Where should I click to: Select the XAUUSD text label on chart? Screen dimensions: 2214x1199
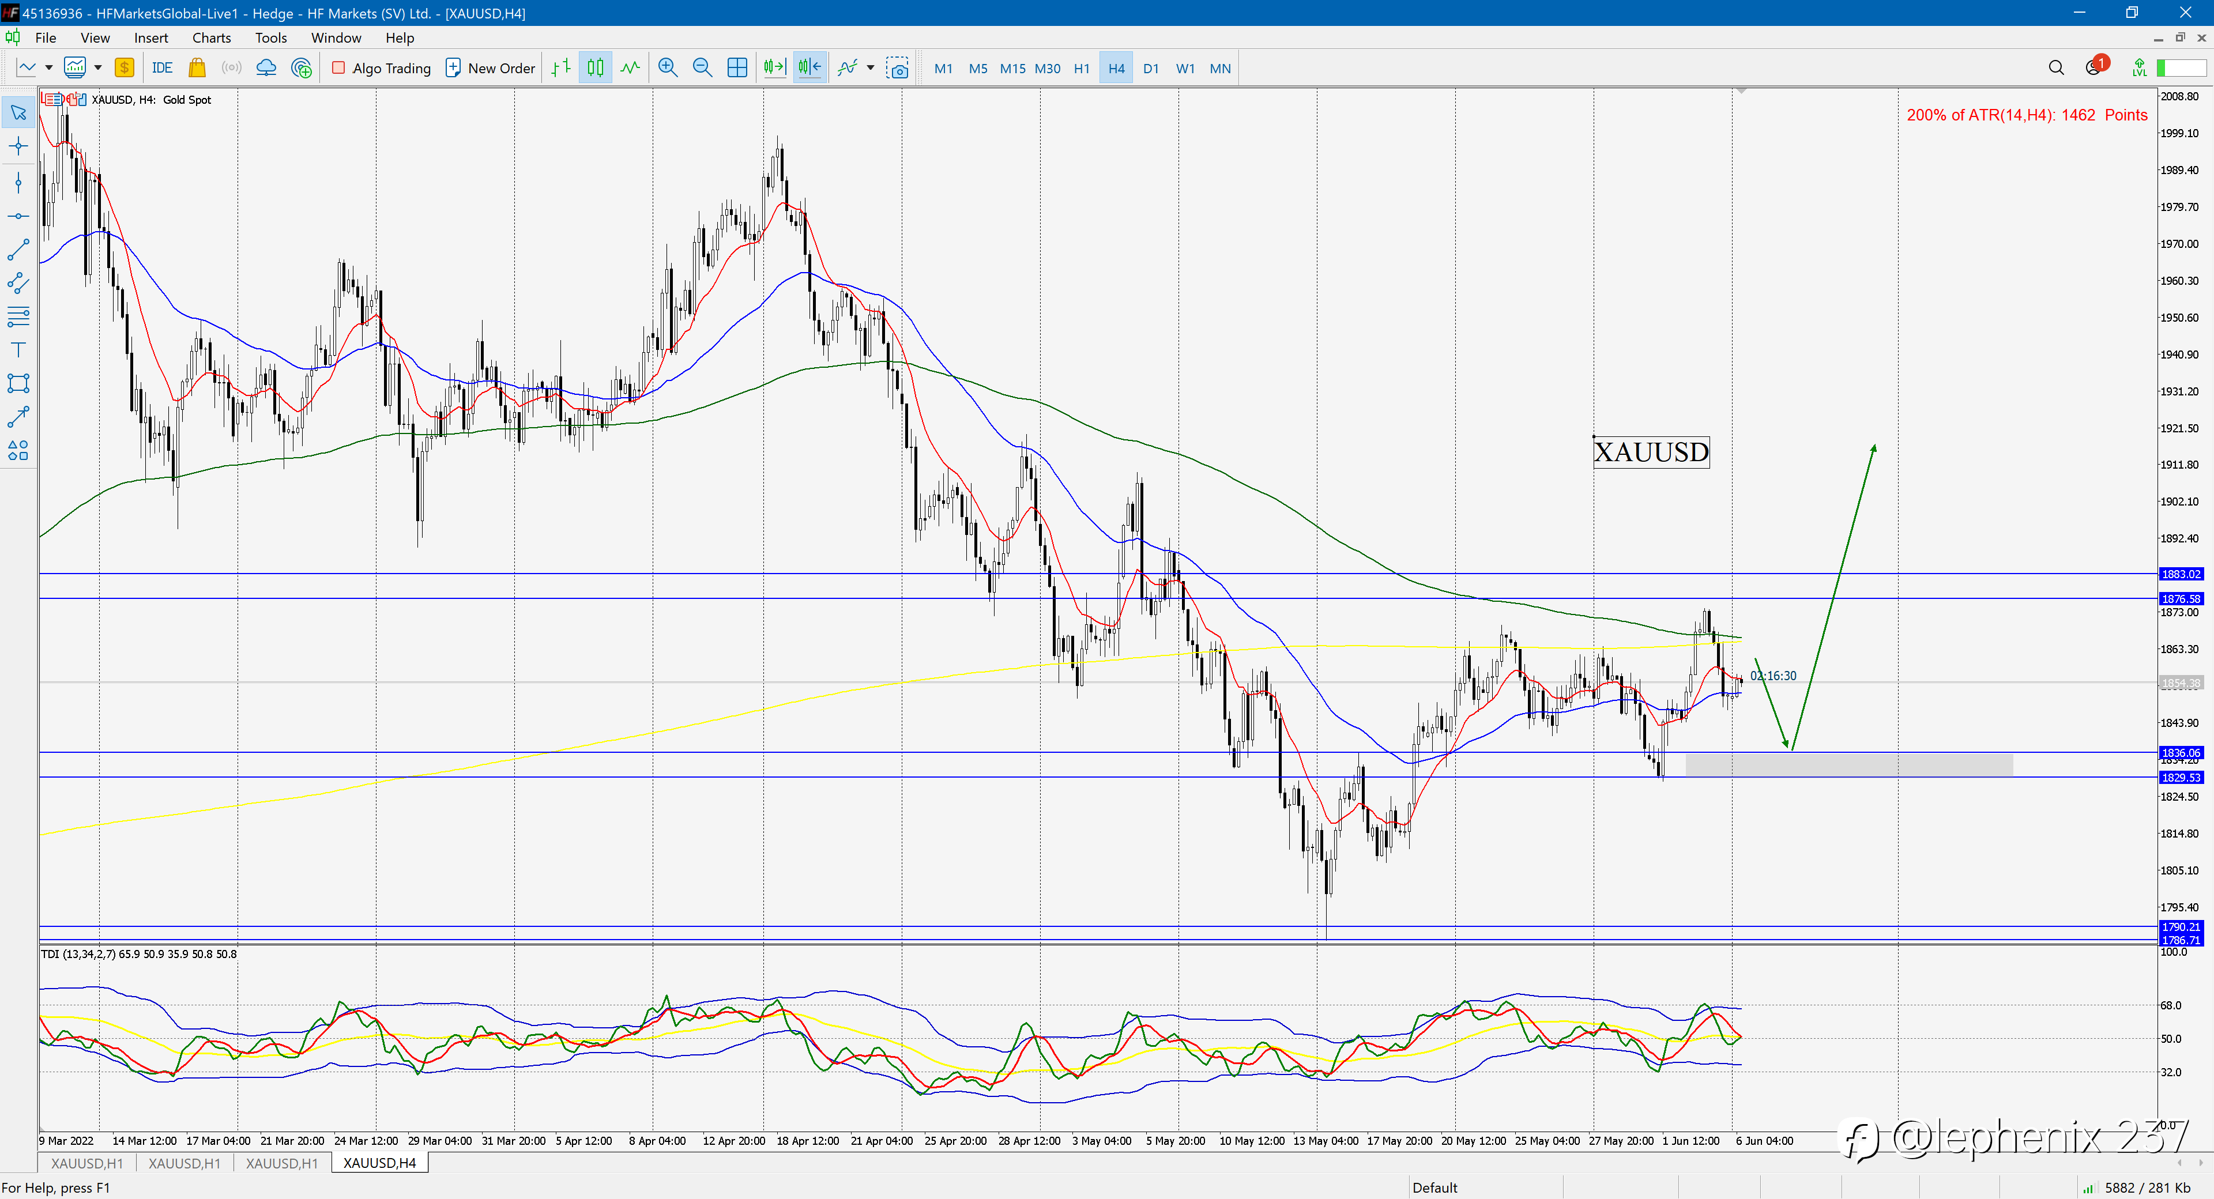[1651, 452]
